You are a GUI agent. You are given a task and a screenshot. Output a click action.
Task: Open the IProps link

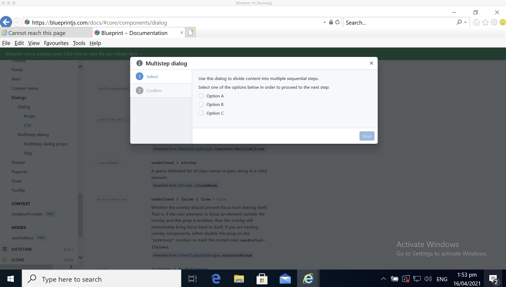[185, 185]
